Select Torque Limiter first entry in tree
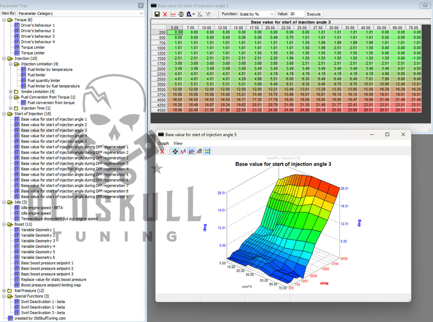This screenshot has width=433, height=322. tap(33, 47)
